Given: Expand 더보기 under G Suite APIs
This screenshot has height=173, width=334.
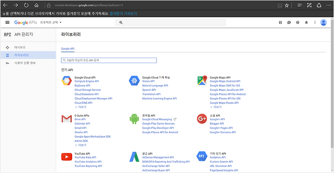Looking at the screenshot, I should click(81, 145).
